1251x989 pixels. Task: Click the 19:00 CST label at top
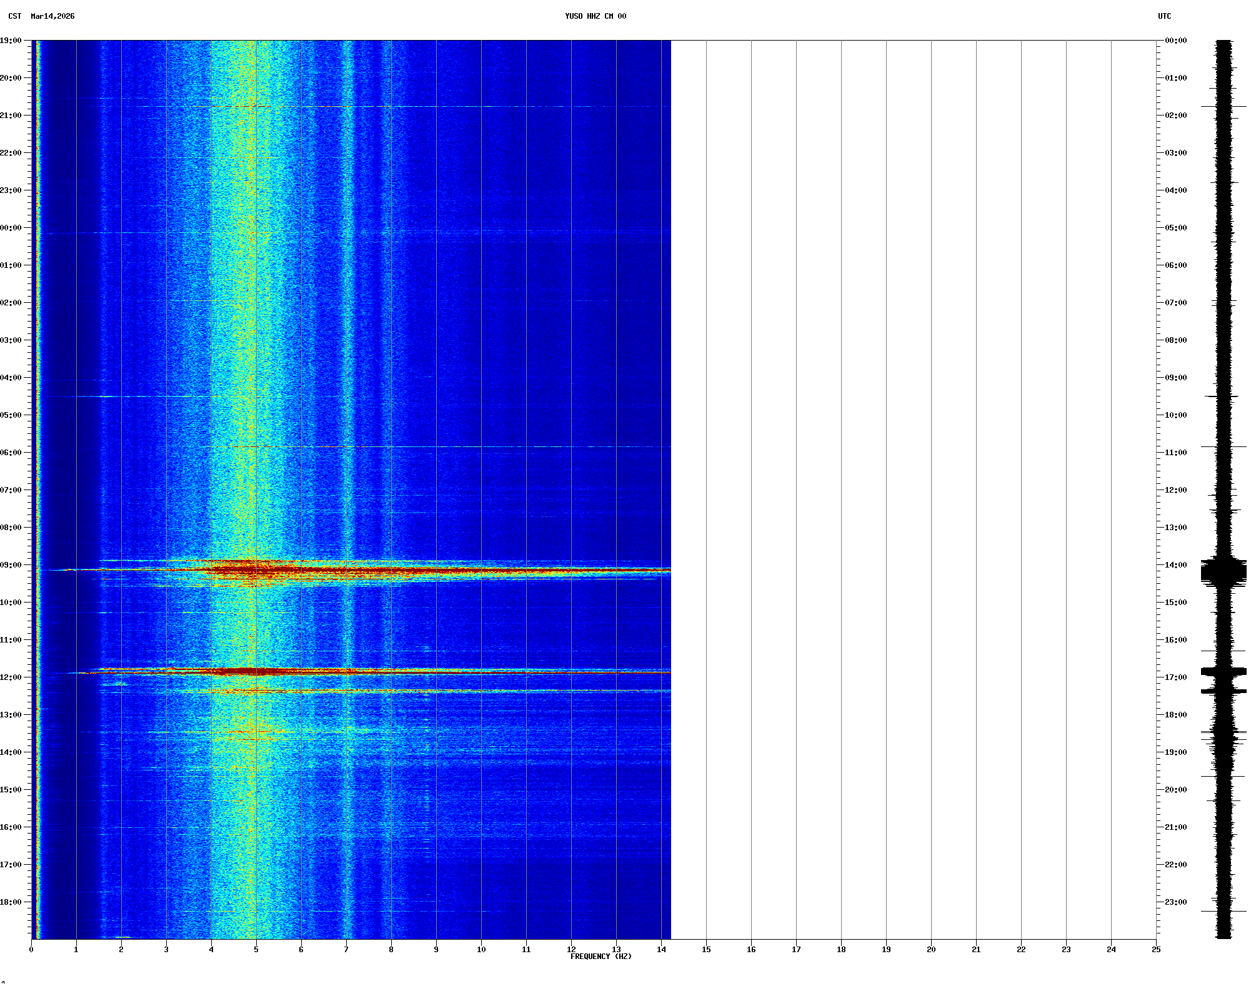(x=11, y=41)
